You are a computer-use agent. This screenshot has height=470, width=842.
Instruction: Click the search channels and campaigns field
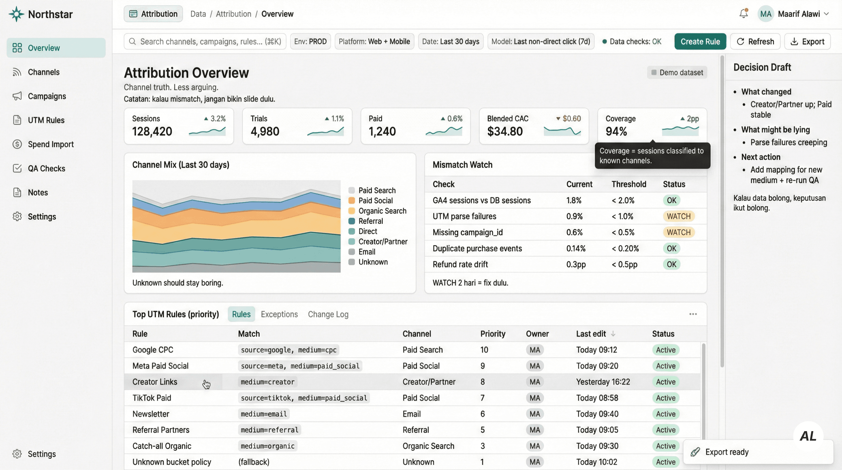coord(205,42)
